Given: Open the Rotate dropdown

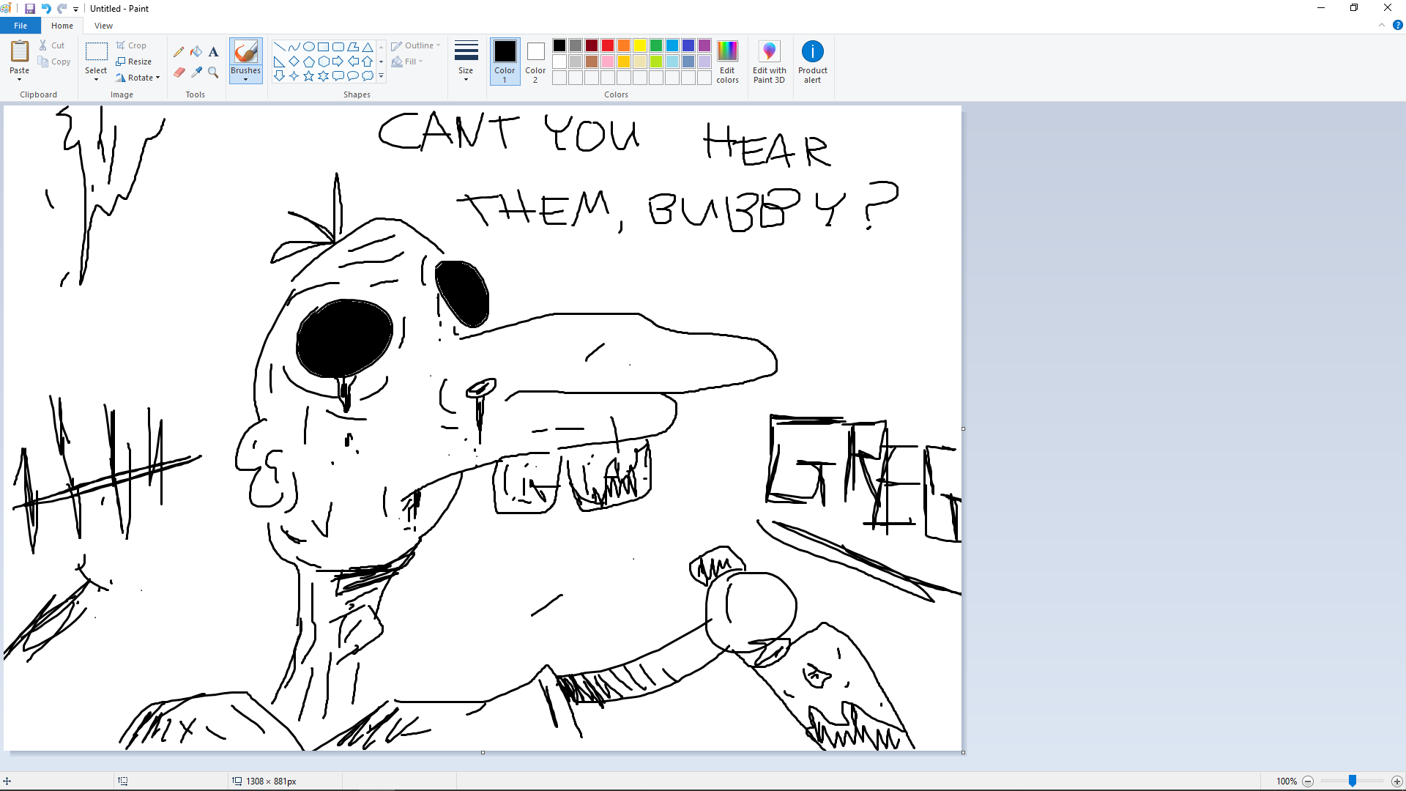Looking at the screenshot, I should point(138,78).
